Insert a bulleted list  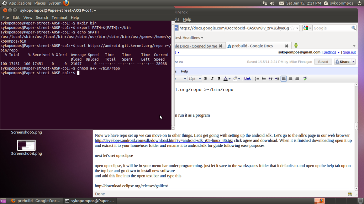click(x=264, y=79)
